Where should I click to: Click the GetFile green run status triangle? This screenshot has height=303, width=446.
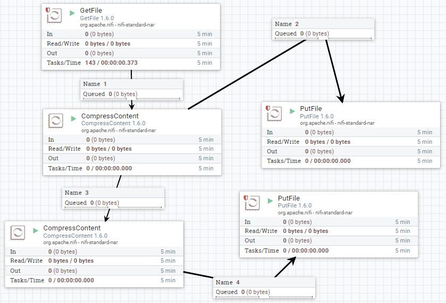tap(72, 12)
